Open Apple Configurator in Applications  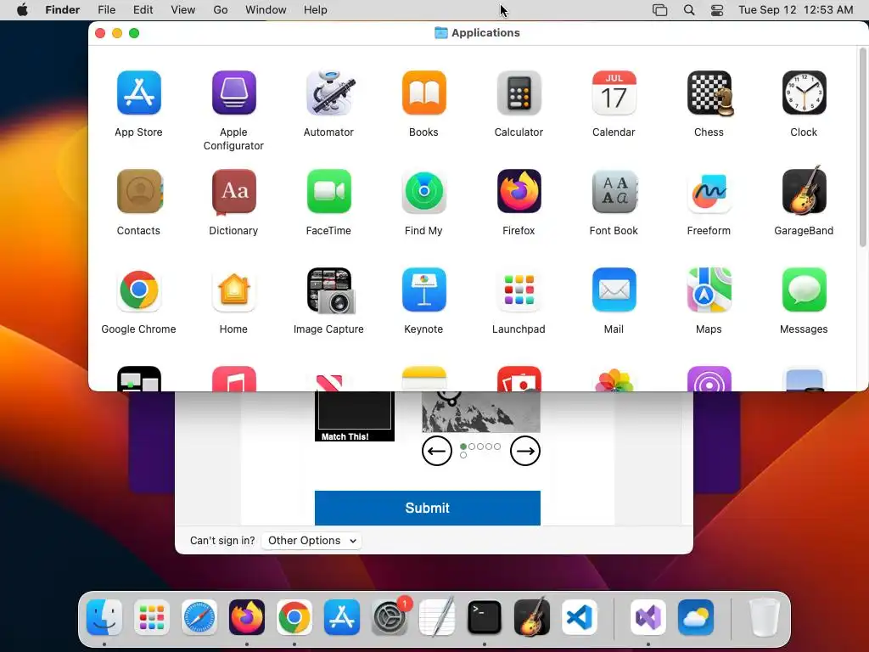pyautogui.click(x=233, y=93)
